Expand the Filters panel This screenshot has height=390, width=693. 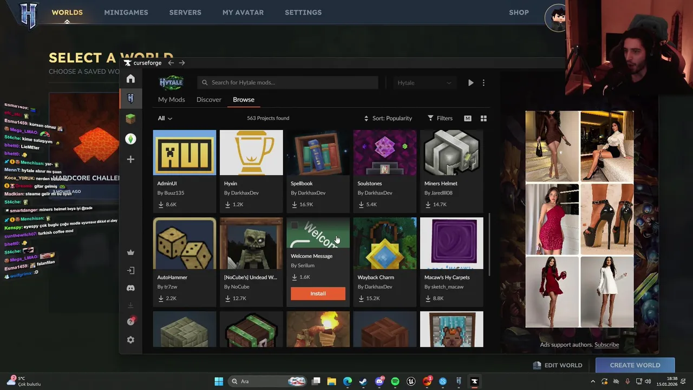click(x=440, y=118)
